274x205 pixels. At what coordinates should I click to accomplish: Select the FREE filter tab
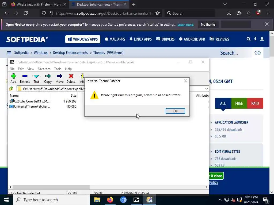point(239,103)
